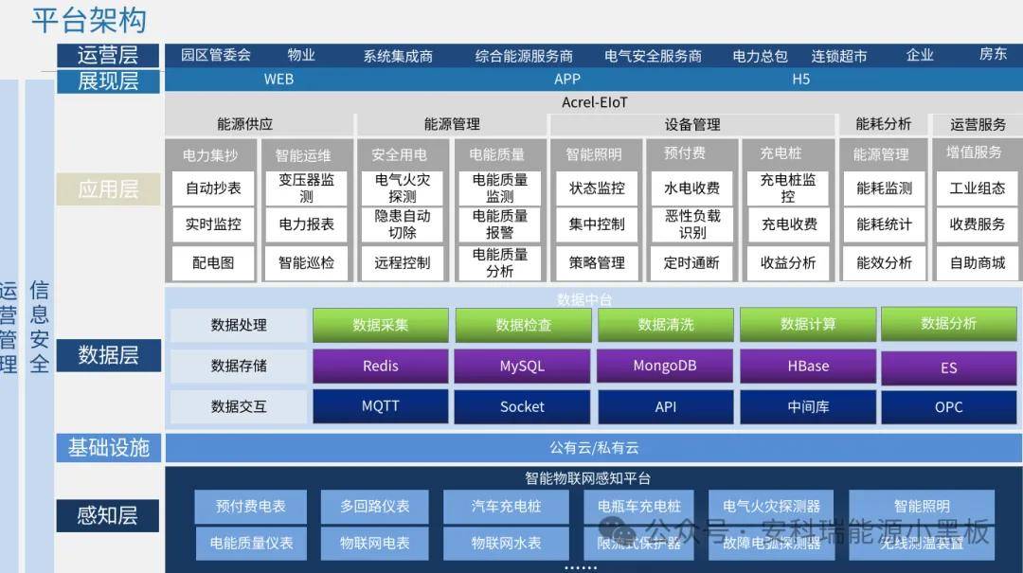Select 电气安全服务商 text
The width and height of the screenshot is (1023, 573).
(653, 56)
